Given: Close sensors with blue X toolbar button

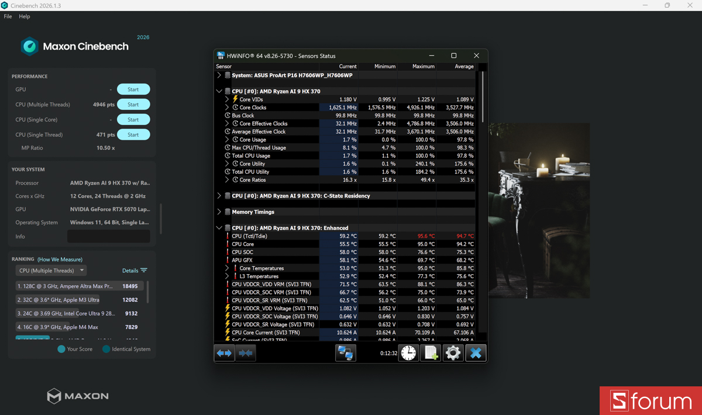Looking at the screenshot, I should [x=476, y=353].
